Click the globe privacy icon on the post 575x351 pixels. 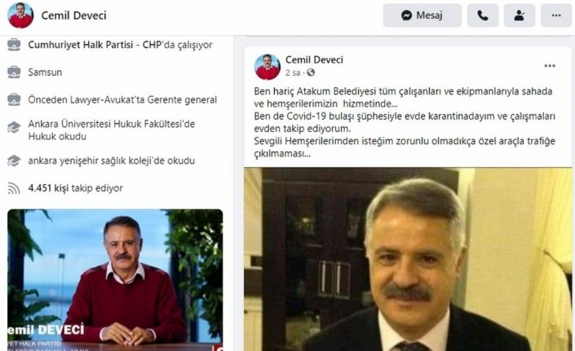point(311,72)
